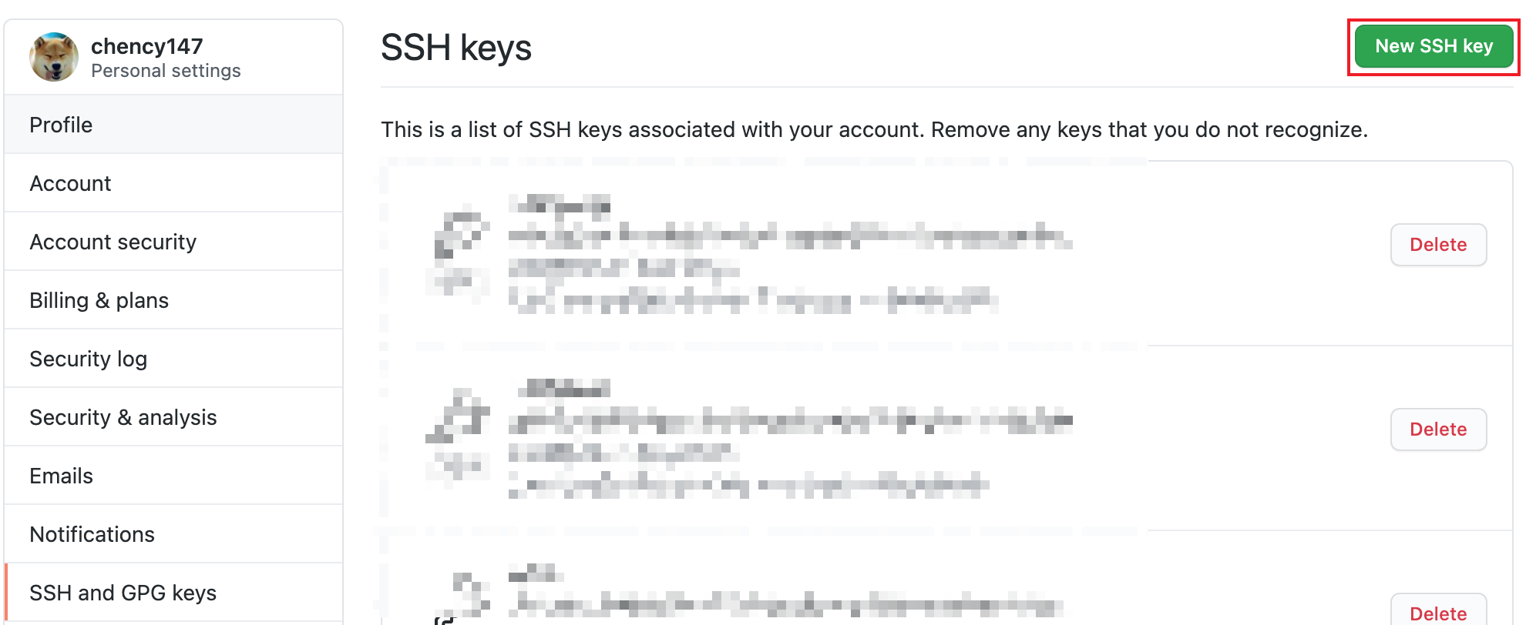
Task: Click the New SSH key button
Action: 1434,46
